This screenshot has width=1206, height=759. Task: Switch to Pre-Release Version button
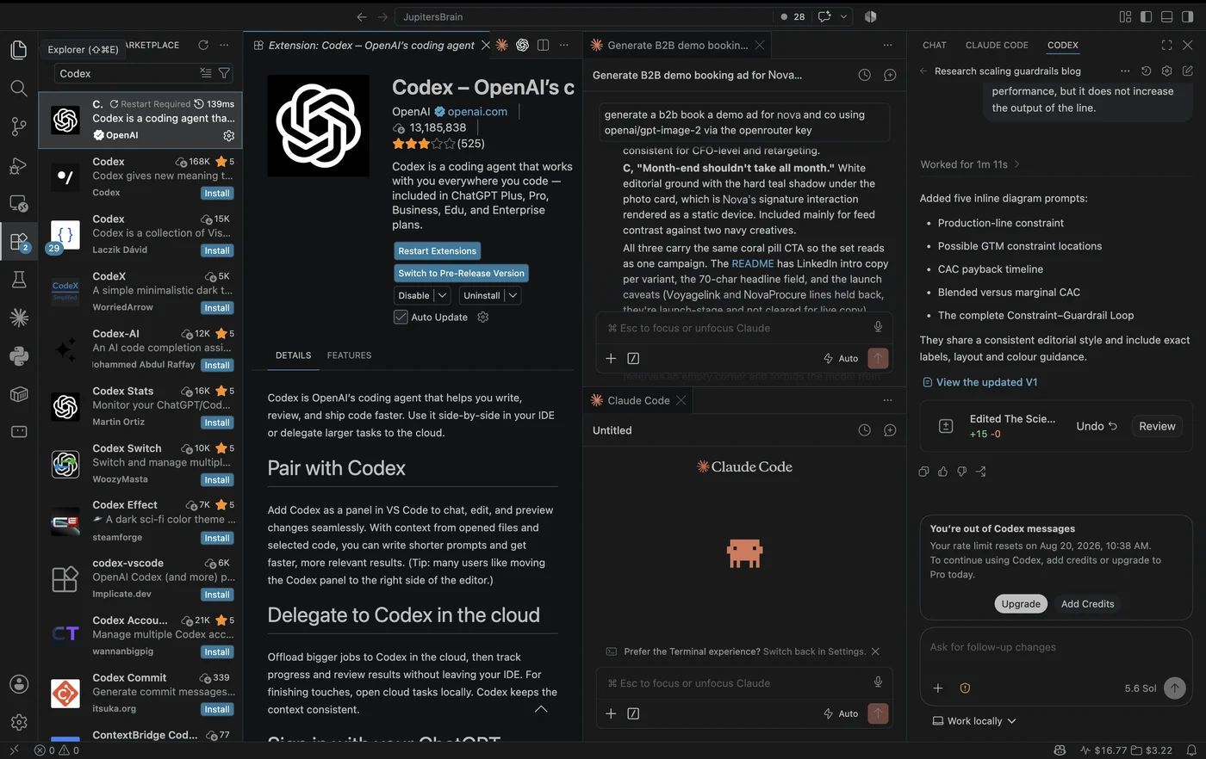click(x=461, y=273)
